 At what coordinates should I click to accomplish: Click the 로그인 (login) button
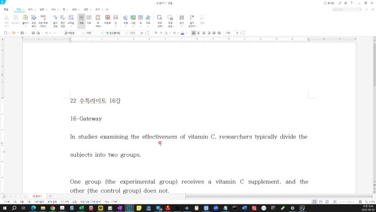coord(330,3)
